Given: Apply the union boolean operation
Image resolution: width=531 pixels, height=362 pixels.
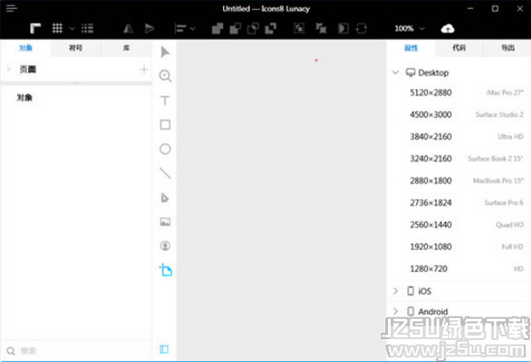Looking at the screenshot, I should coord(217,28).
